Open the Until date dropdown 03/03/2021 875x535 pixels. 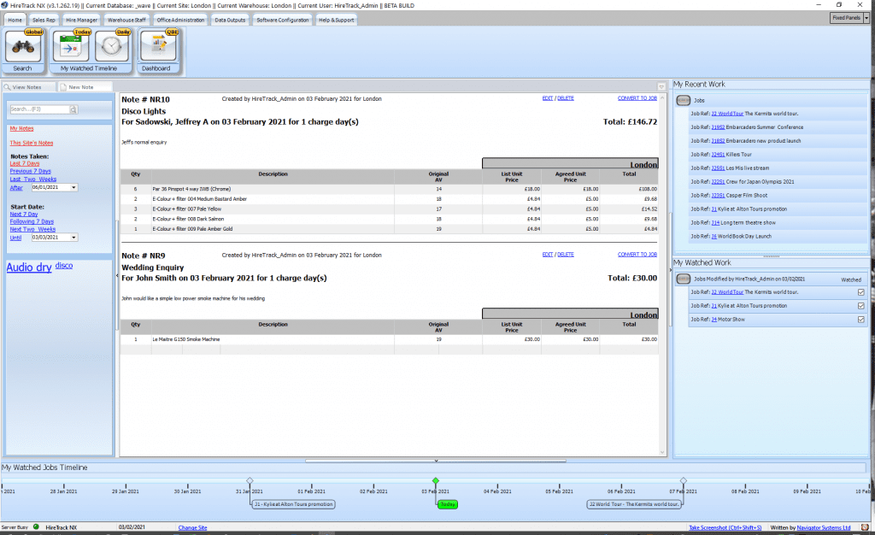[73, 237]
